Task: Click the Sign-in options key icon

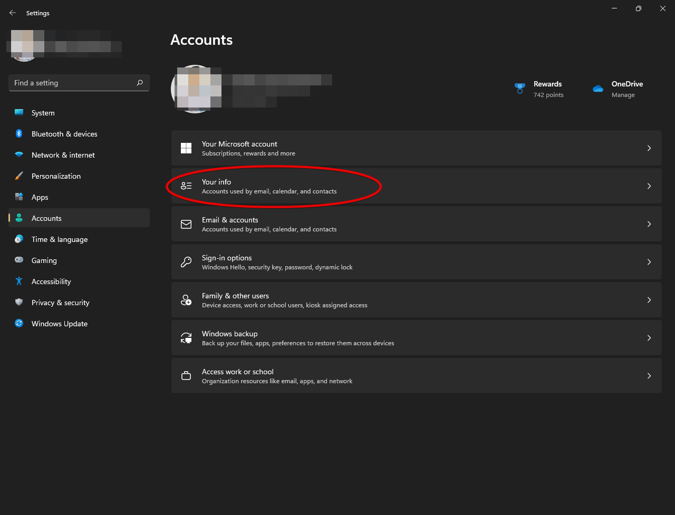Action: click(186, 262)
